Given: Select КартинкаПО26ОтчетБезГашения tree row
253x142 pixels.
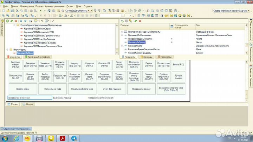Looking at the screenshot, I should tap(39, 39).
